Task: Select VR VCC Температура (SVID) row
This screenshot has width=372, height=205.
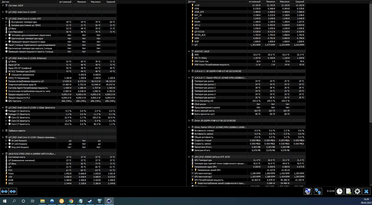Action: (x=58, y=71)
